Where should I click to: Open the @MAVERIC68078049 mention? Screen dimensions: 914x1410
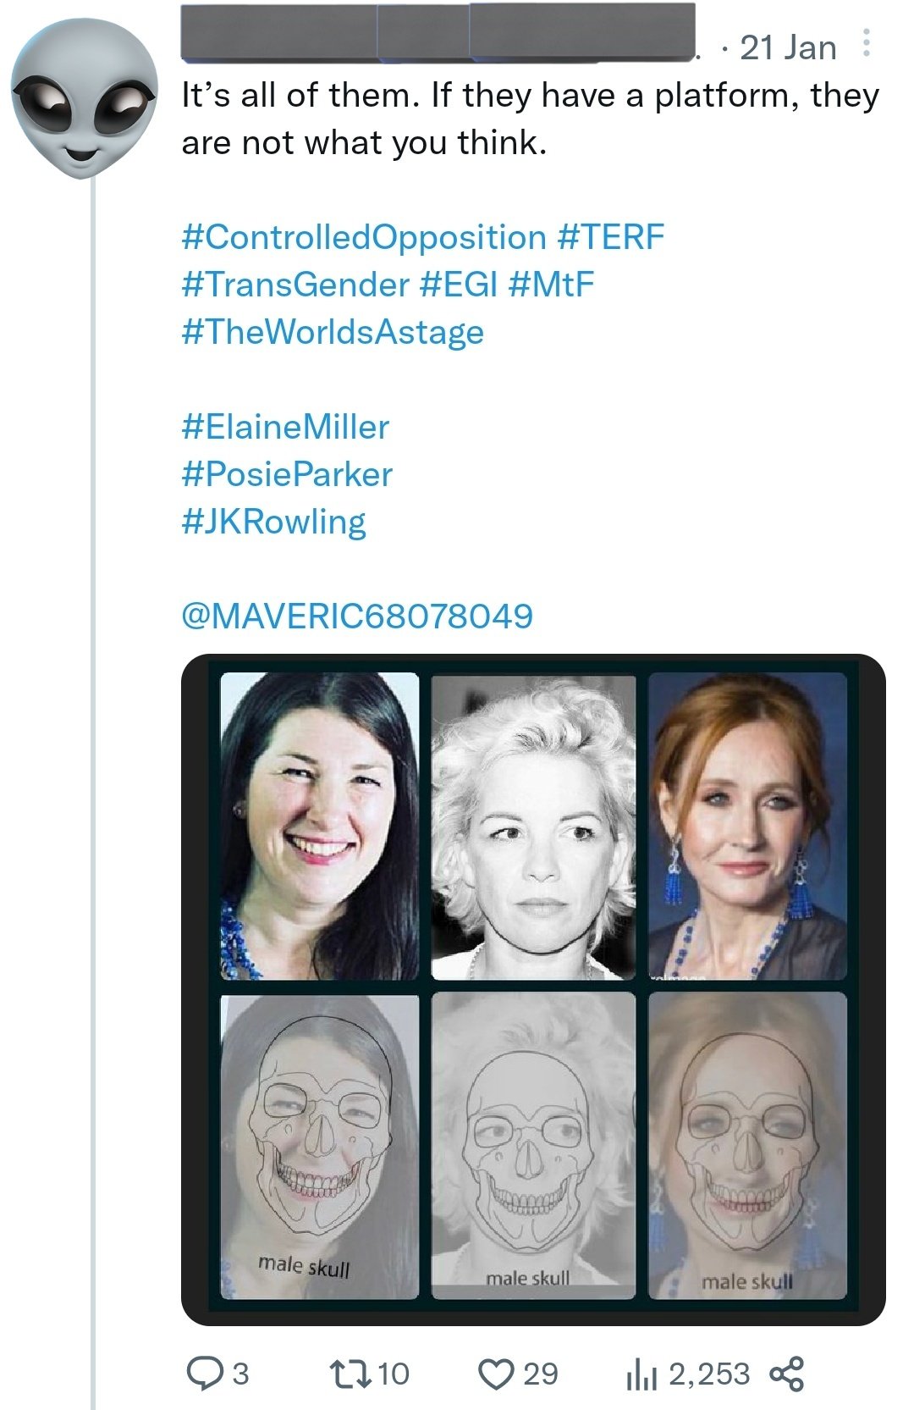click(x=357, y=616)
